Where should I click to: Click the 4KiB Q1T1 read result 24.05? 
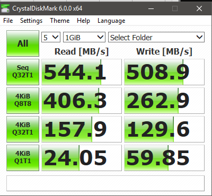click(x=82, y=158)
